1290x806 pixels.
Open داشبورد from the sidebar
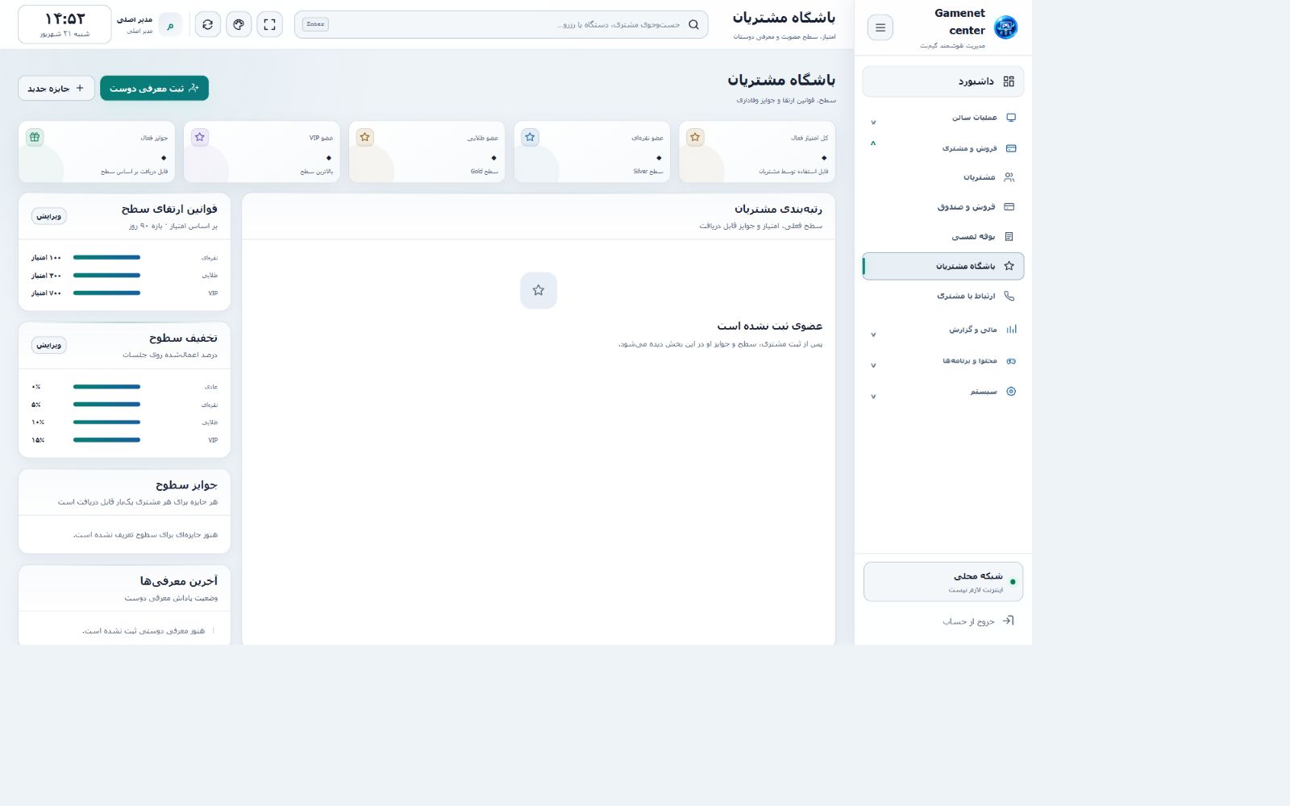coord(943,81)
